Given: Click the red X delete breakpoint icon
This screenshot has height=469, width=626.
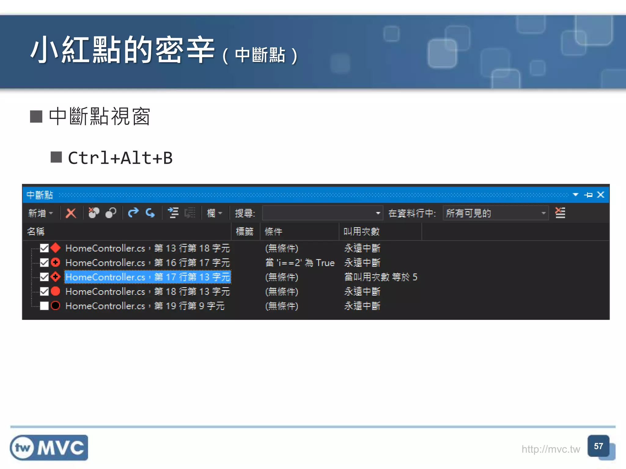Looking at the screenshot, I should point(71,213).
